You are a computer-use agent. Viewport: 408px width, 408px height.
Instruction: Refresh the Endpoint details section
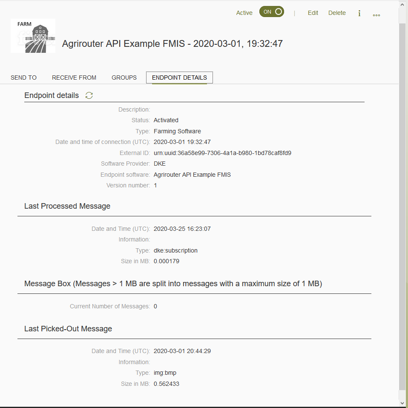click(x=89, y=95)
